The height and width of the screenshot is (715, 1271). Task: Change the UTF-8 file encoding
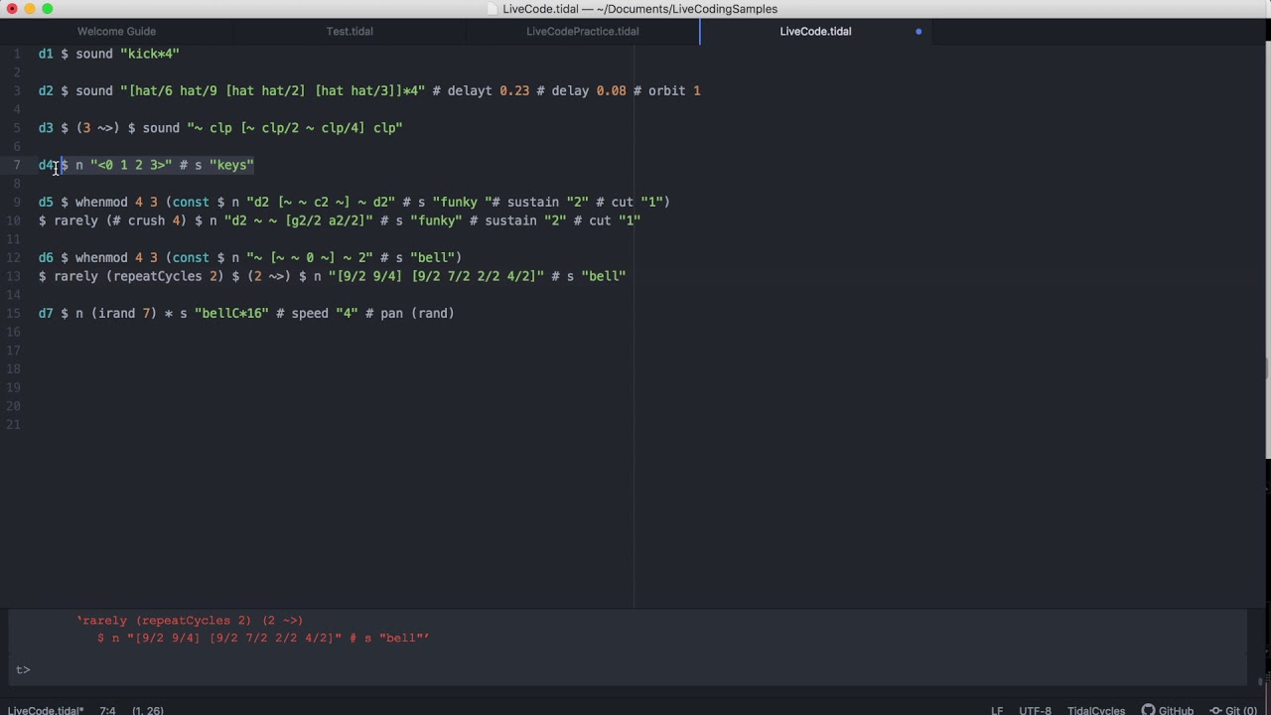(1035, 710)
